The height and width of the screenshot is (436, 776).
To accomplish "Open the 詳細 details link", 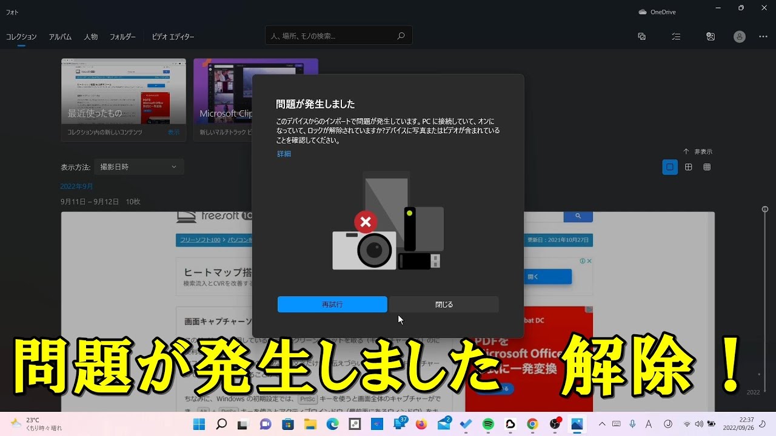I will point(284,154).
